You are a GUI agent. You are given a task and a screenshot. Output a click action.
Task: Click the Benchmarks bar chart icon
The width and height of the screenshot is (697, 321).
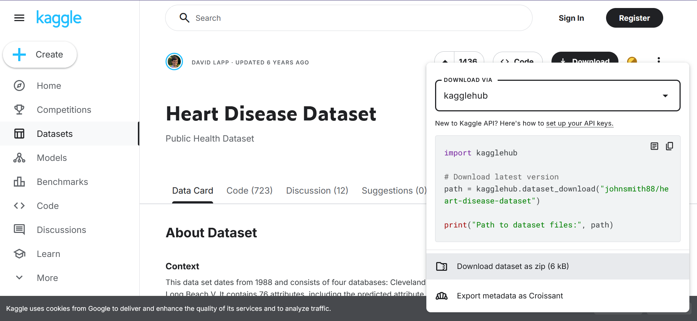point(19,182)
